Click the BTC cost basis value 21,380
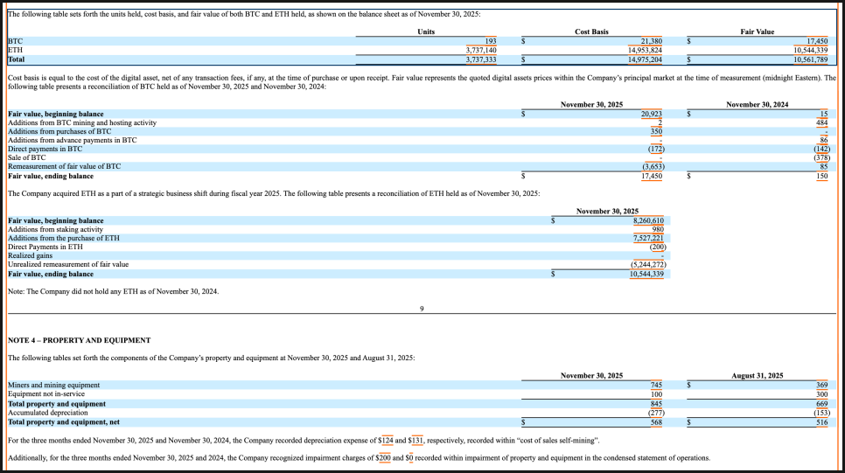The width and height of the screenshot is (845, 473). pyautogui.click(x=651, y=41)
